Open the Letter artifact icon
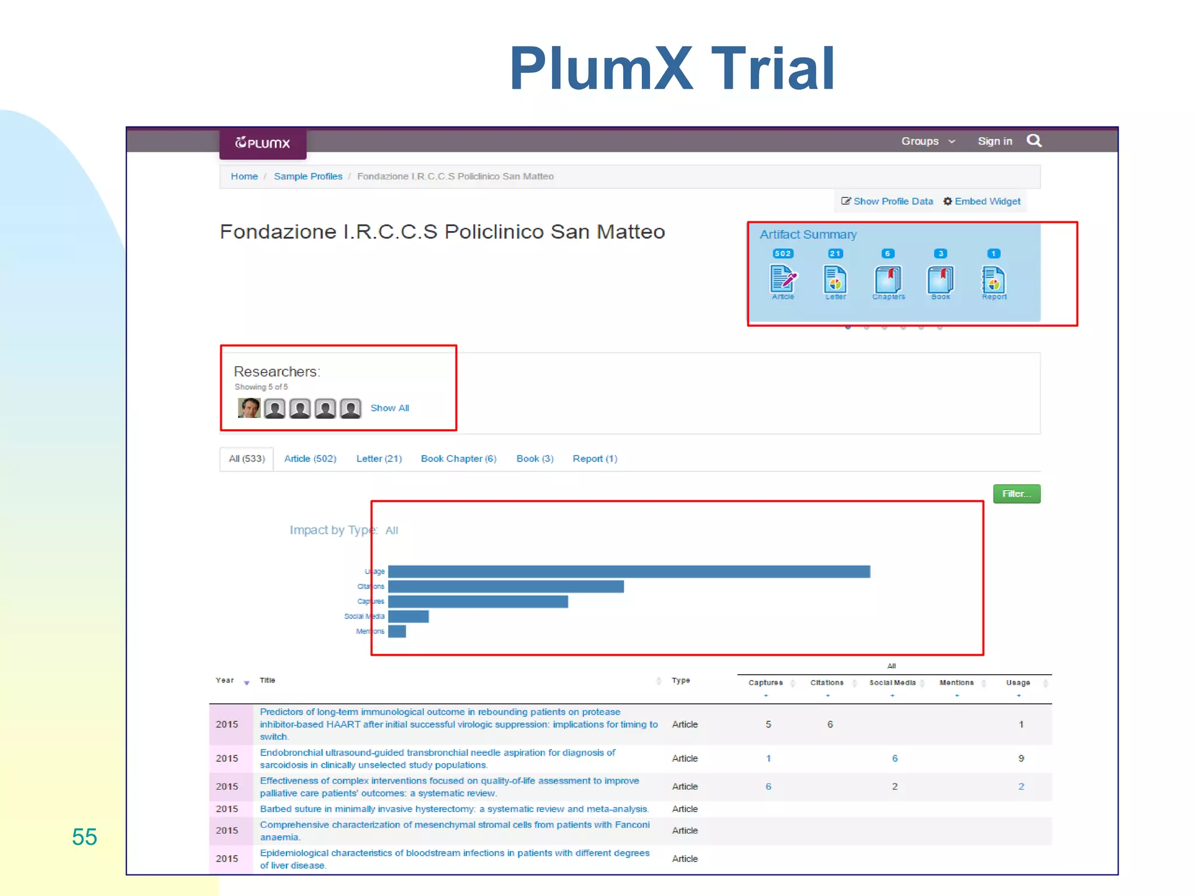 pos(835,279)
